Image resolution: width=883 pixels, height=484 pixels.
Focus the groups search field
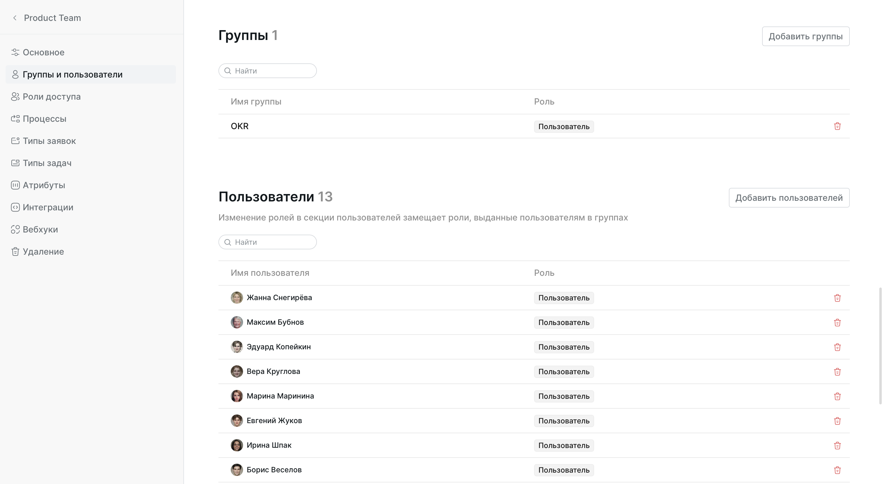pos(273,71)
